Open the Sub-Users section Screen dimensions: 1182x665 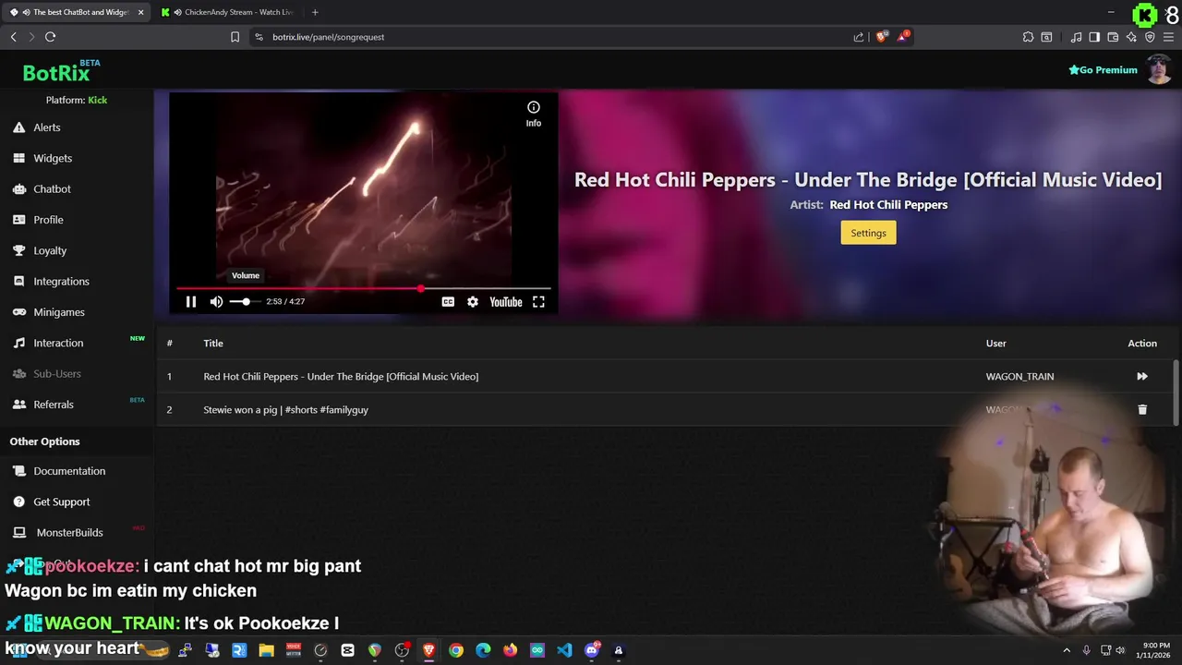click(x=57, y=373)
